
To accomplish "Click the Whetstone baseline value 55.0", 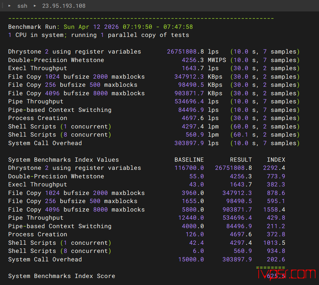I will (x=196, y=176).
